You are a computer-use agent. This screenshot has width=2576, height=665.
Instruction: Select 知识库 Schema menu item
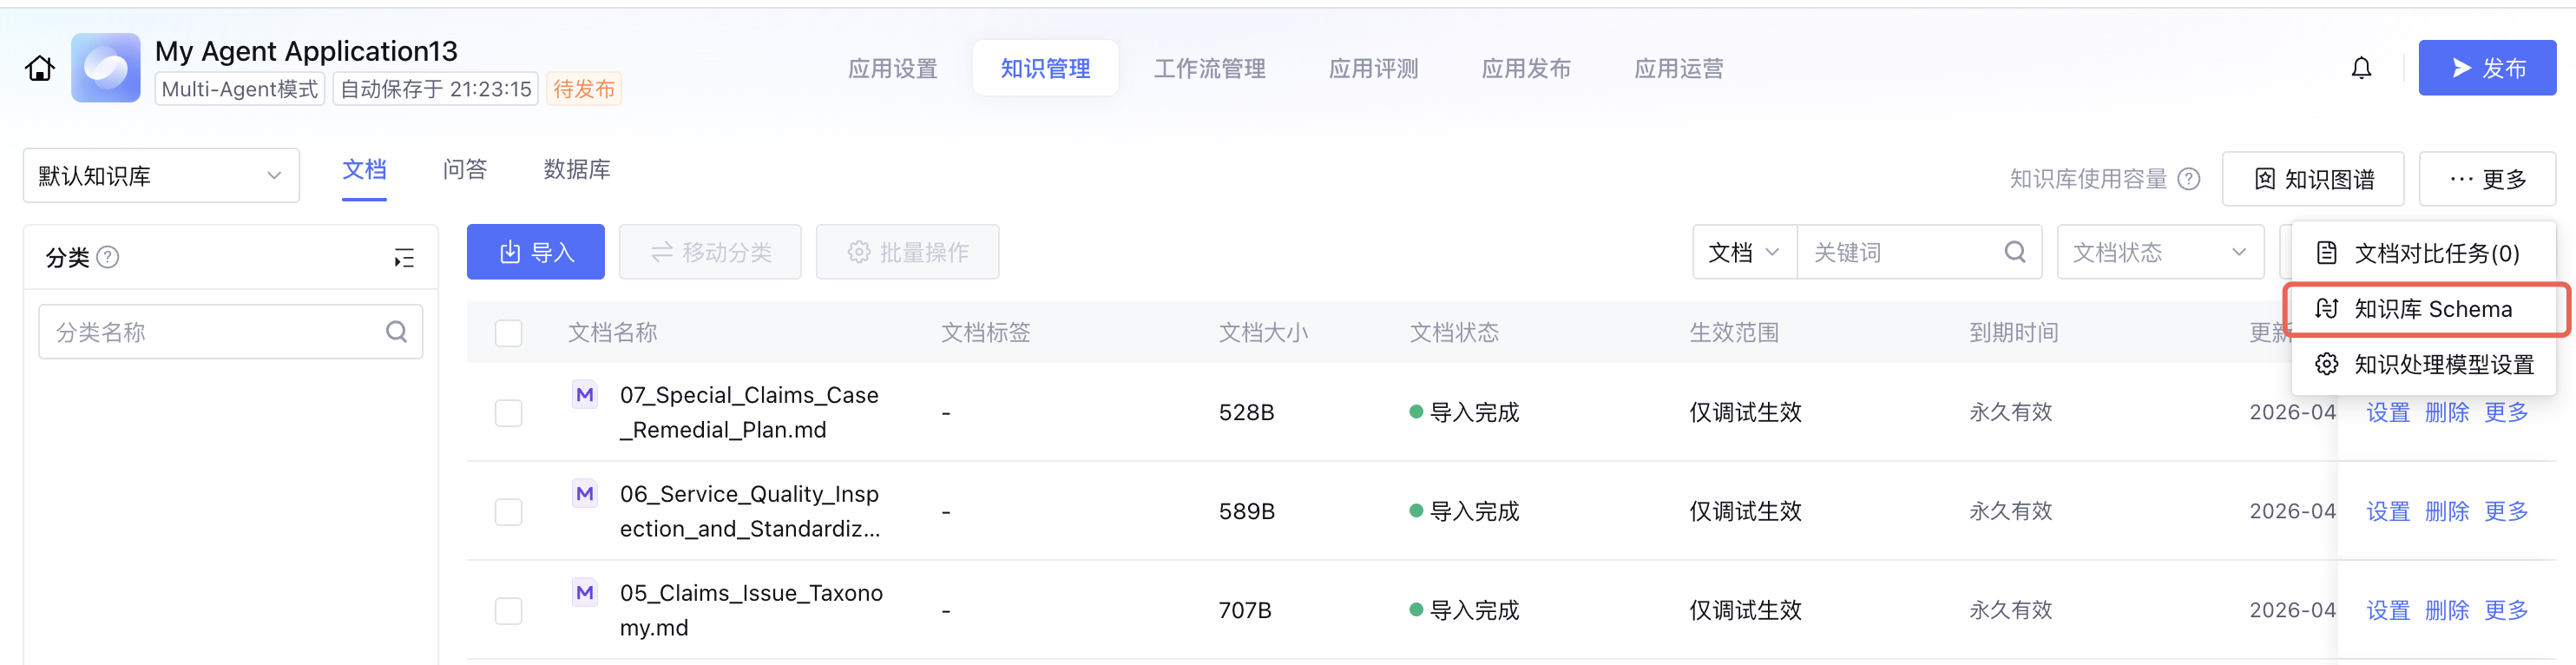(x=2431, y=309)
